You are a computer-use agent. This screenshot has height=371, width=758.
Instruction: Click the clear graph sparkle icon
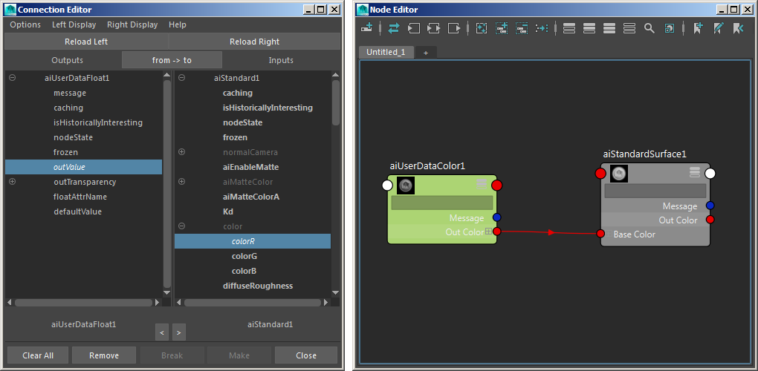click(482, 28)
